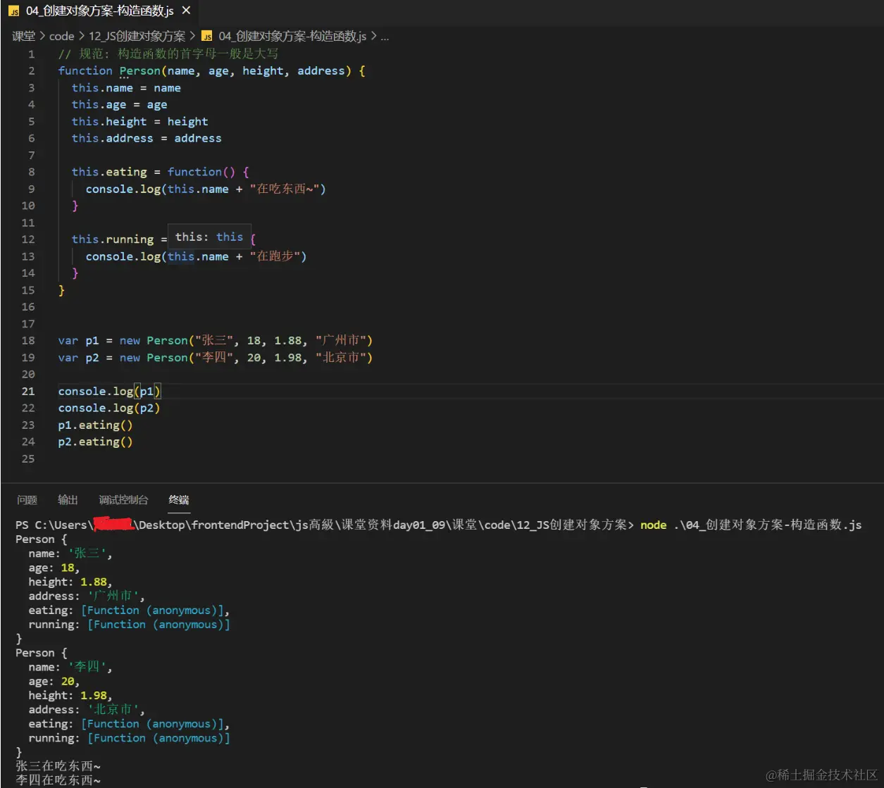The height and width of the screenshot is (788, 884).
Task: Click the Person function name on line 2
Action: 139,71
